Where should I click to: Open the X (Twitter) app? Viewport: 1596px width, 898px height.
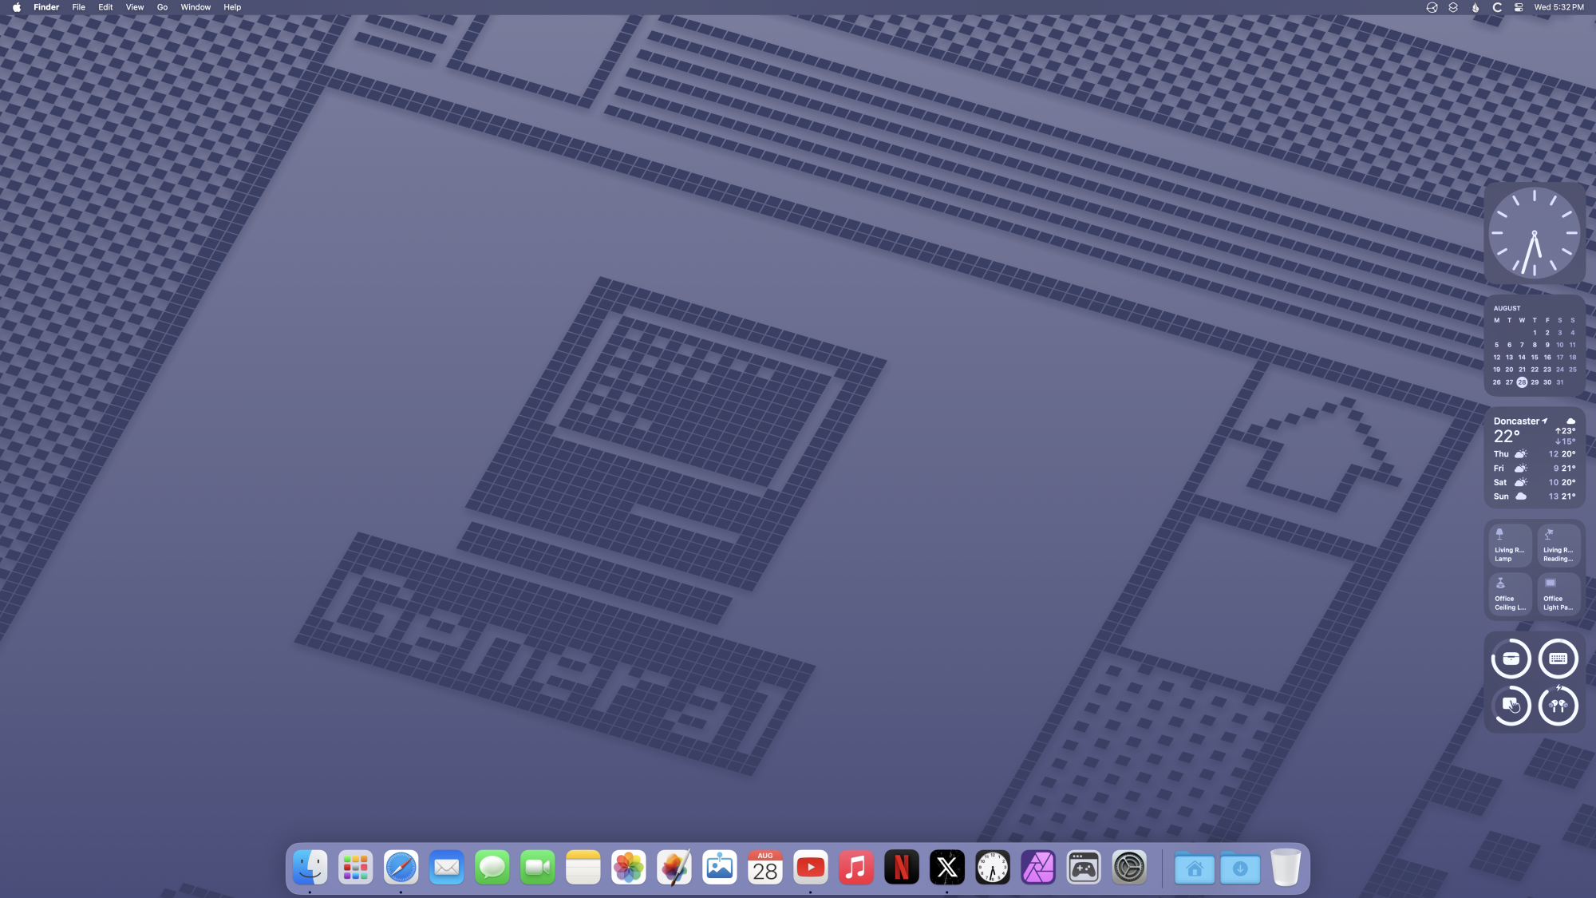pos(947,867)
